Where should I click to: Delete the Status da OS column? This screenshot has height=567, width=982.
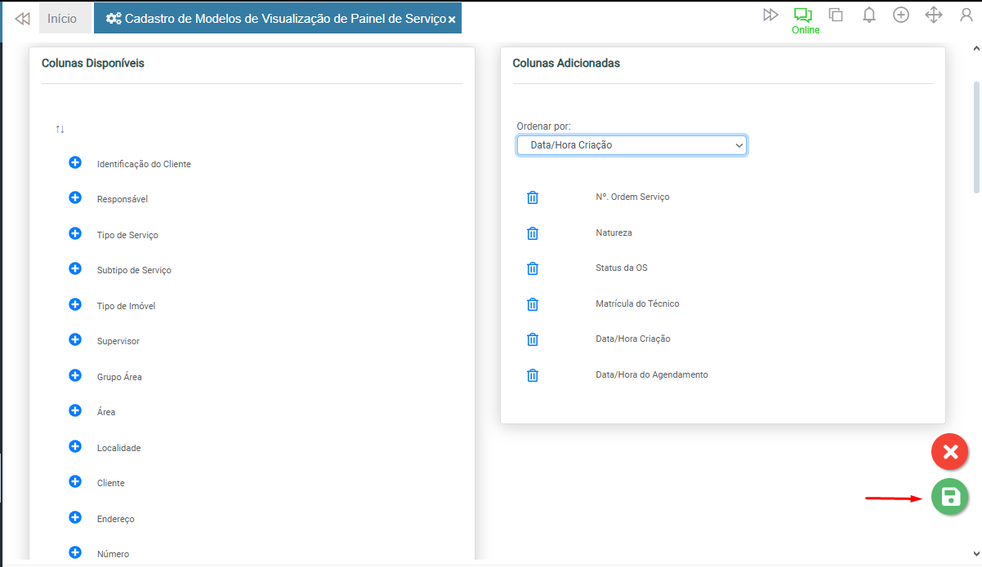pos(533,268)
